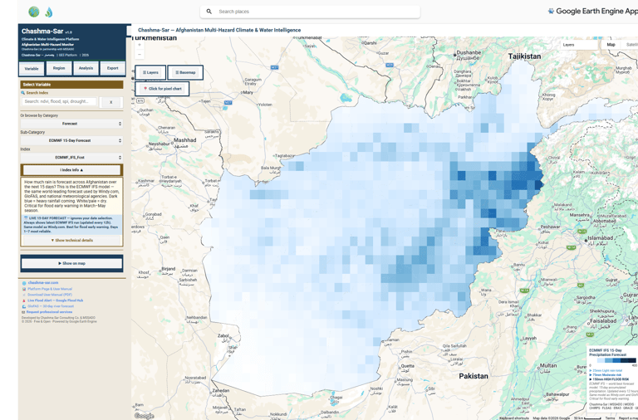Open Platform Page & User Manual link

click(x=50, y=289)
